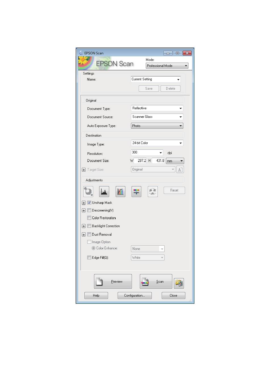
Task: Expand the Backlight Correction options
Action: coord(84,226)
